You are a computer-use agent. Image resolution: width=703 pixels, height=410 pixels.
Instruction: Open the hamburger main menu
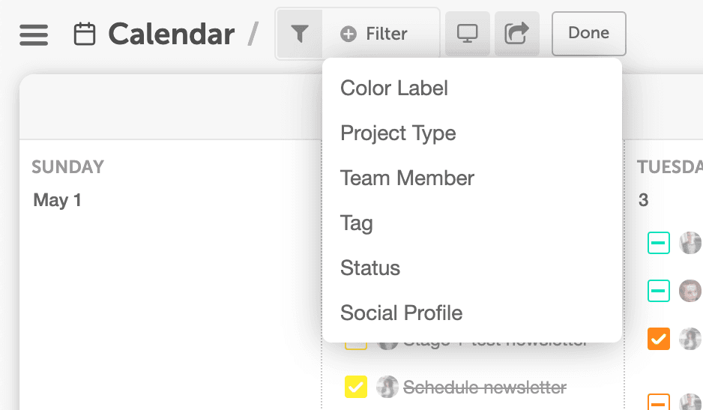pos(34,34)
